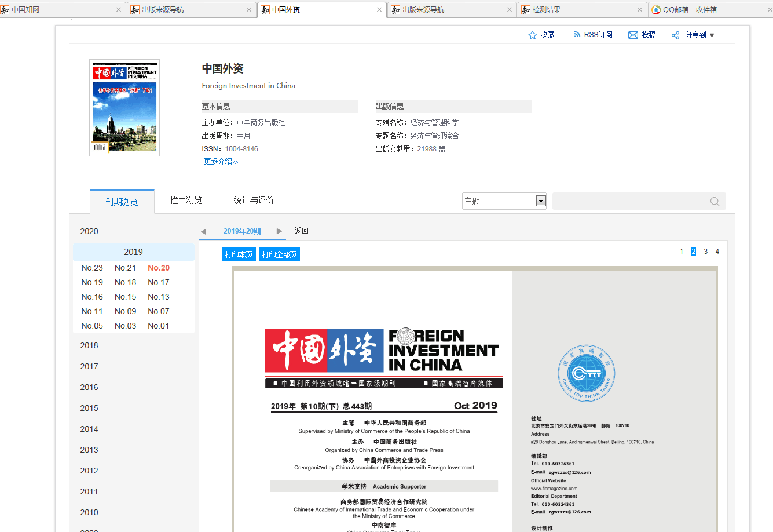Expand year 2014 in the issue list
The width and height of the screenshot is (773, 532).
(x=89, y=429)
